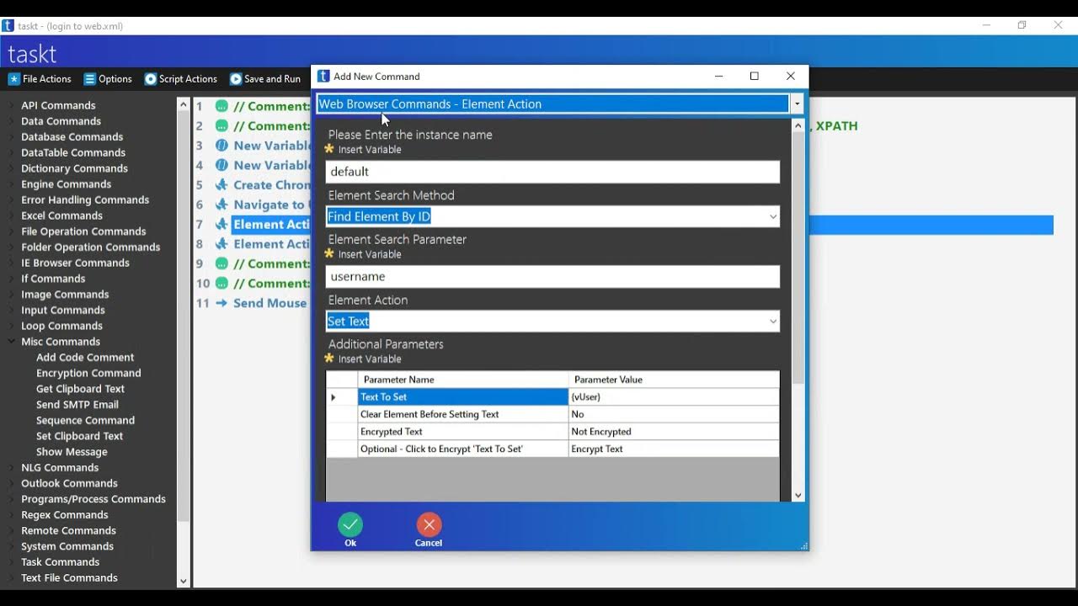Select the Text To Set parameter cell
The width and height of the screenshot is (1078, 606).
pyautogui.click(x=463, y=397)
